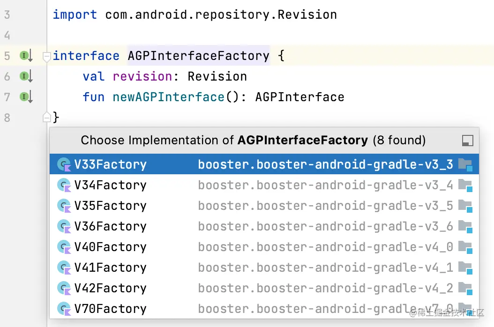Click module folder icon for booster-android-gradle-v4_1
This screenshot has width=494, height=327.
[465, 268]
